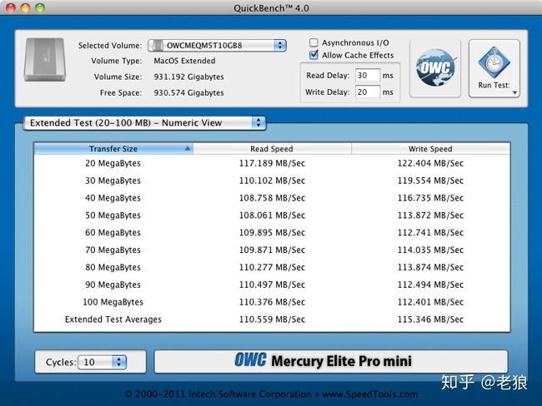The width and height of the screenshot is (542, 406).
Task: Click the Read Delay input field
Action: (368, 75)
